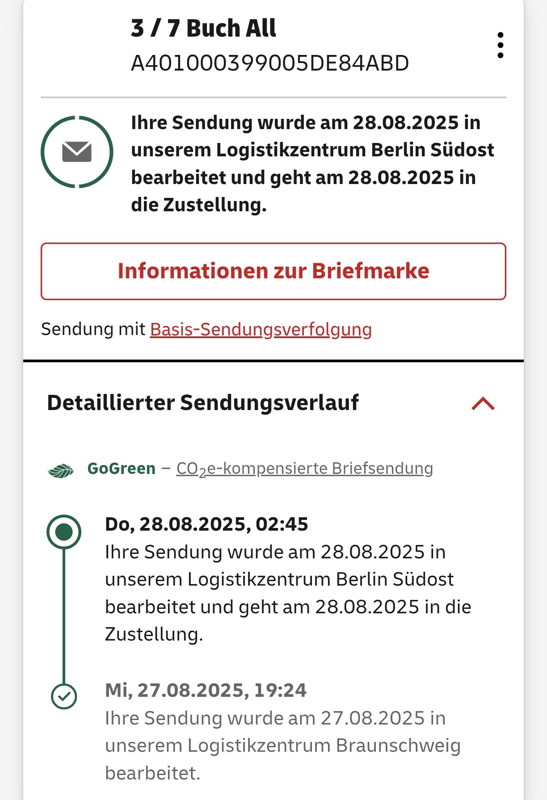Viewport: 547px width, 800px height.
Task: Click the envelope shipment status icon
Action: pos(77,152)
